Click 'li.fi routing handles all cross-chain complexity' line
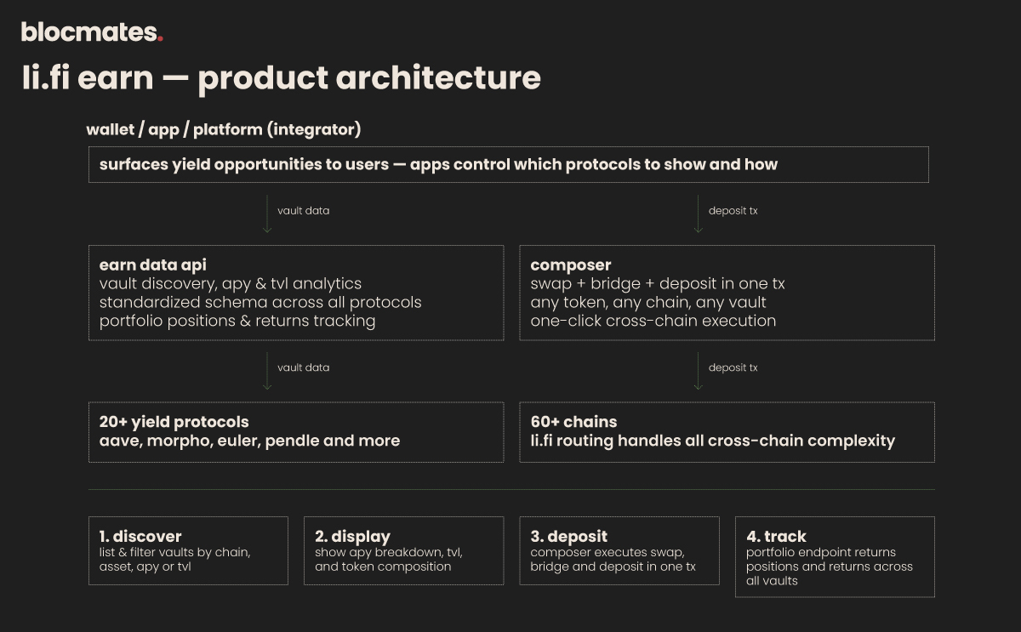The width and height of the screenshot is (1021, 632). coord(713,441)
